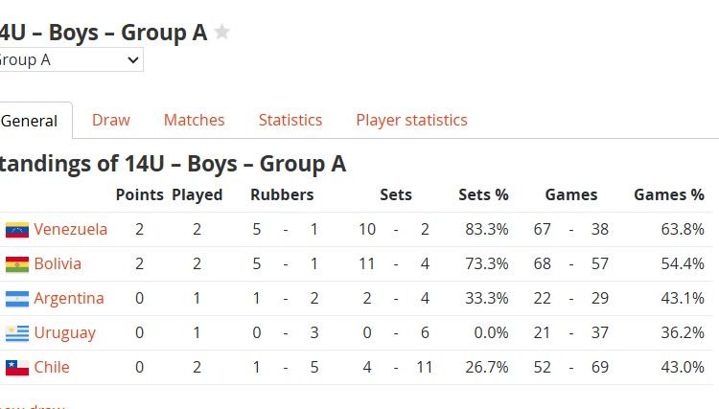Go to Player statistics tab
Screen dimensions: 719x409
(x=411, y=121)
